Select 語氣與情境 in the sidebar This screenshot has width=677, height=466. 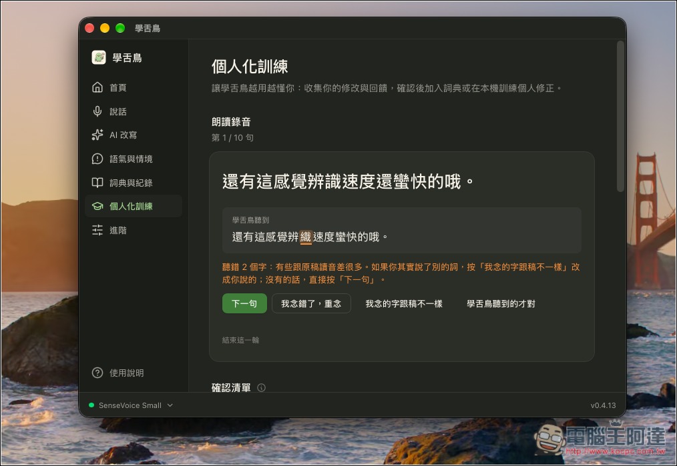click(x=134, y=159)
